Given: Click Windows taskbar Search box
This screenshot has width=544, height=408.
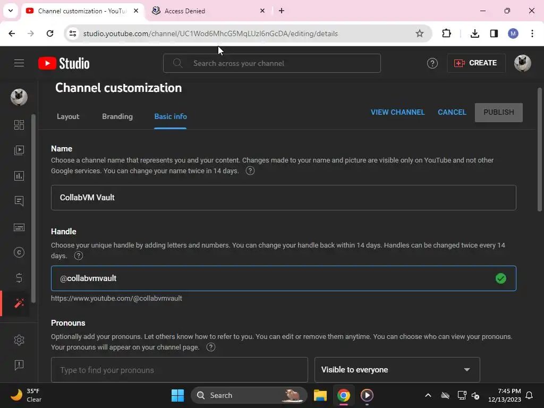Looking at the screenshot, I should 249,395.
